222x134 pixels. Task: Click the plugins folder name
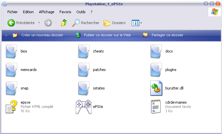[171, 70]
